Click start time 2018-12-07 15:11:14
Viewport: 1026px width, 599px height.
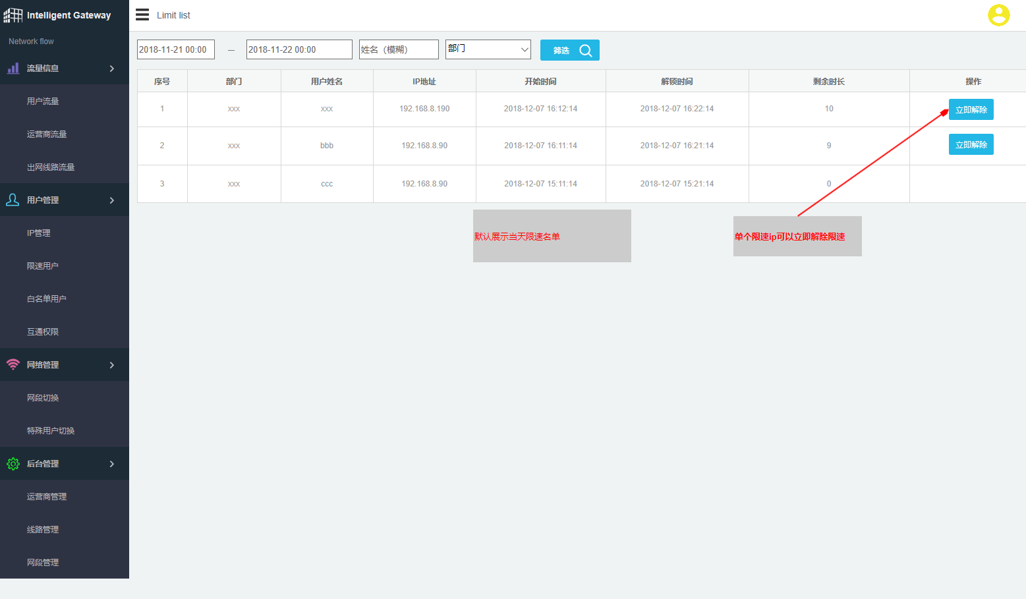coord(540,184)
